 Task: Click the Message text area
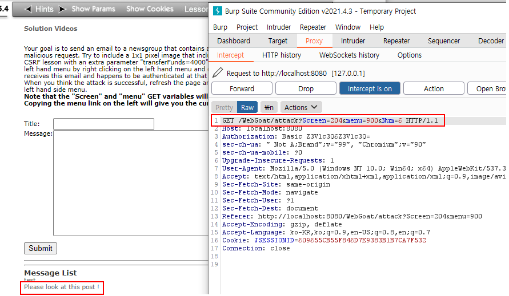131,183
